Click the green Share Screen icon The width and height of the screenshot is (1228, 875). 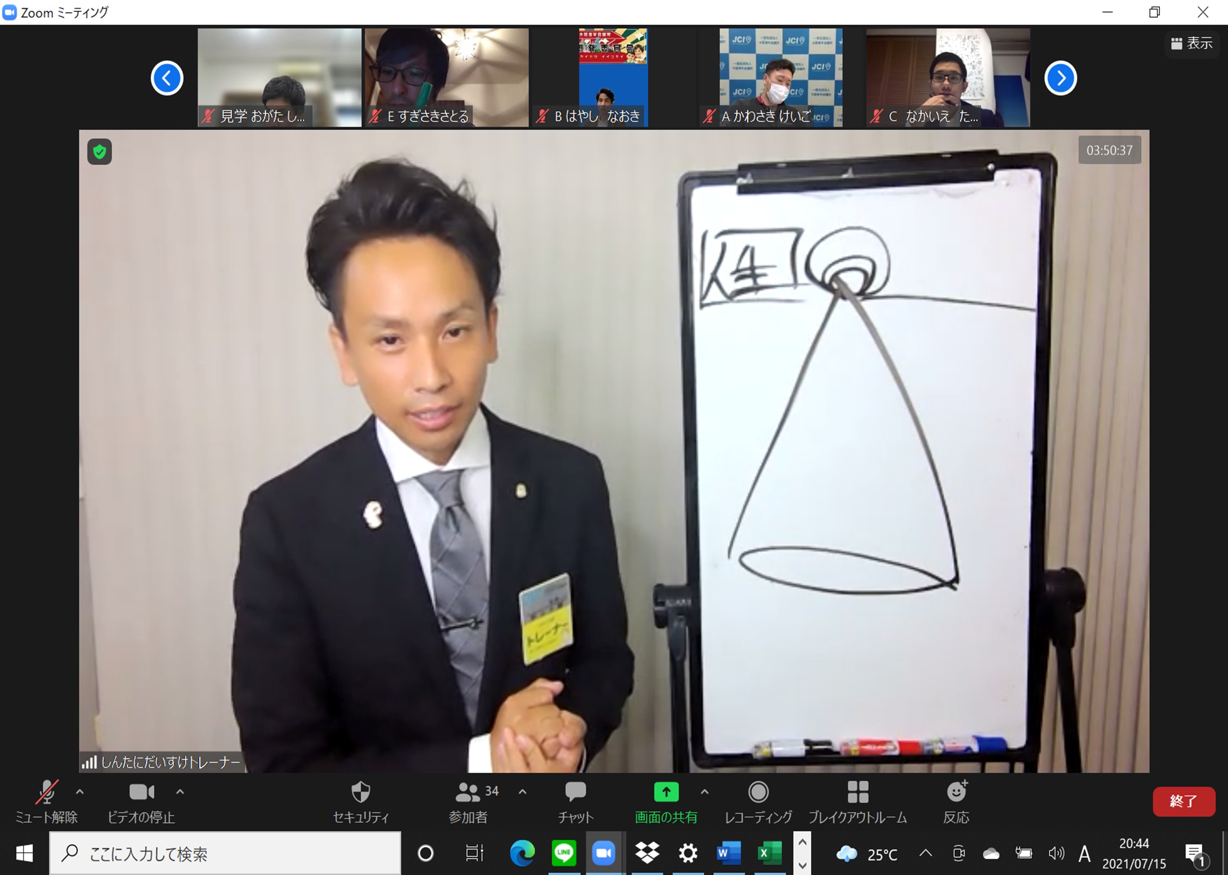[x=666, y=792]
